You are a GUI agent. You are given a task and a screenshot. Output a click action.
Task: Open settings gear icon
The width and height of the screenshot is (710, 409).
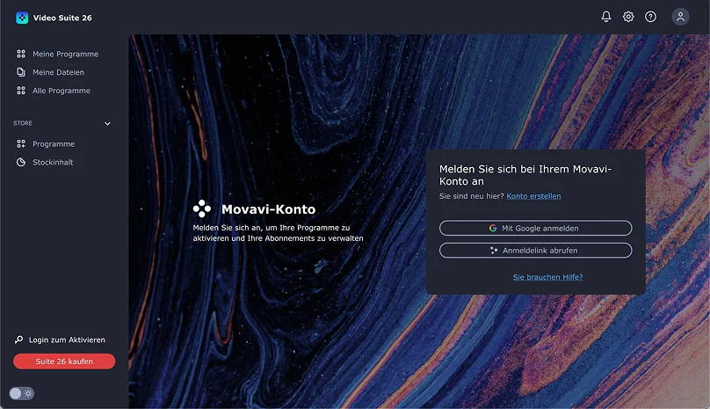628,17
